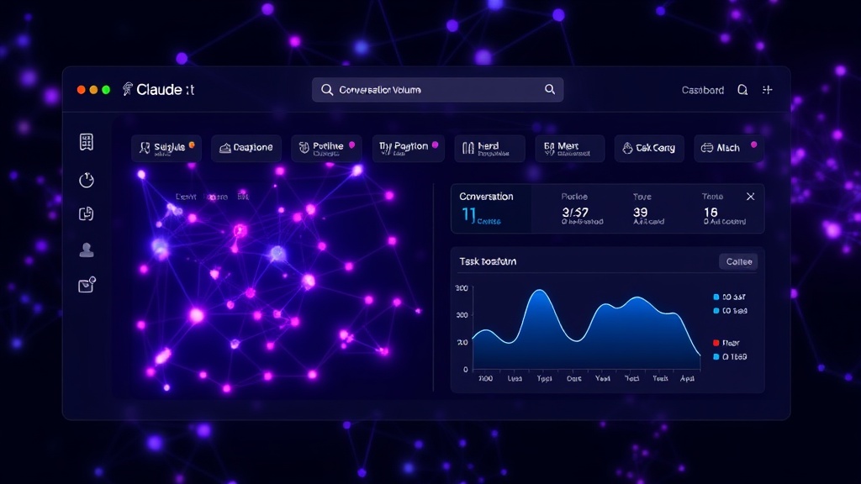Viewport: 861px width, 484px height.
Task: Open the timer icon in sidebar
Action: 87,180
